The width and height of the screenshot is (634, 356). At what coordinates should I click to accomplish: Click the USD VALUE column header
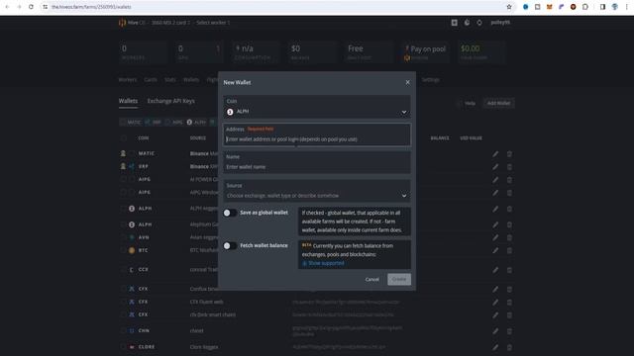click(472, 138)
